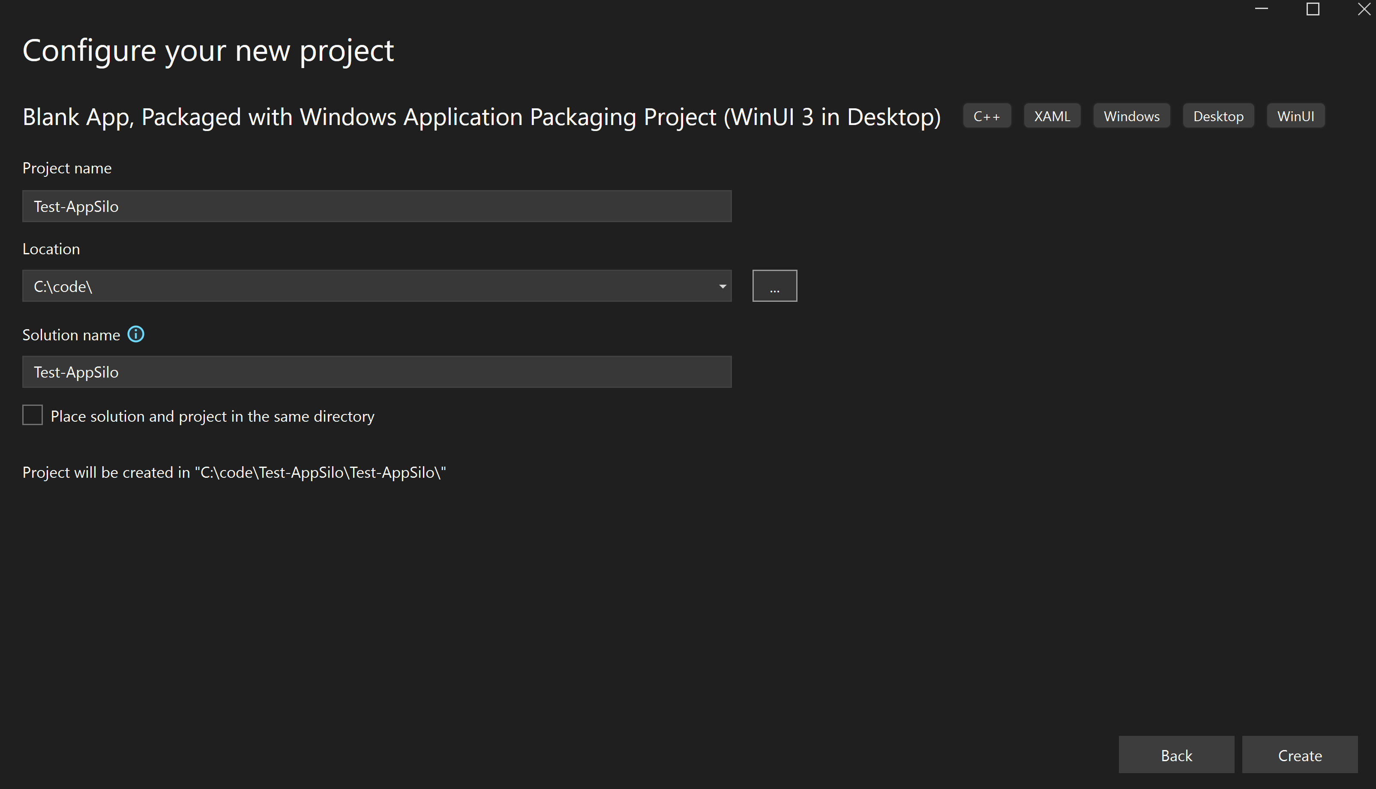Click the Back button
The image size is (1376, 789).
[x=1178, y=755]
